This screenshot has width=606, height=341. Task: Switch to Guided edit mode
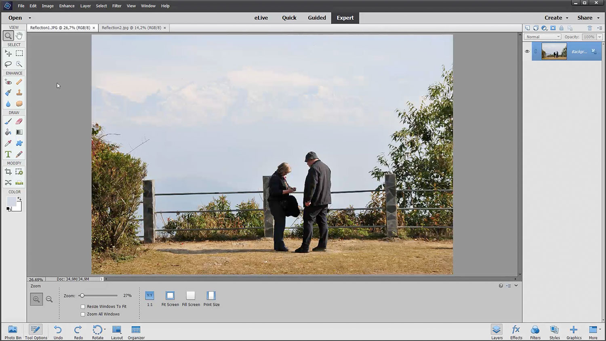317,18
